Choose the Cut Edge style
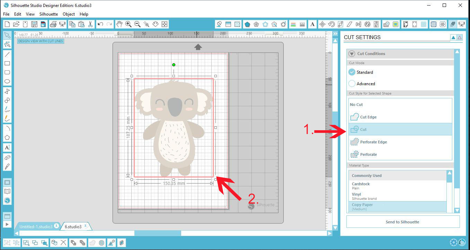 400,117
